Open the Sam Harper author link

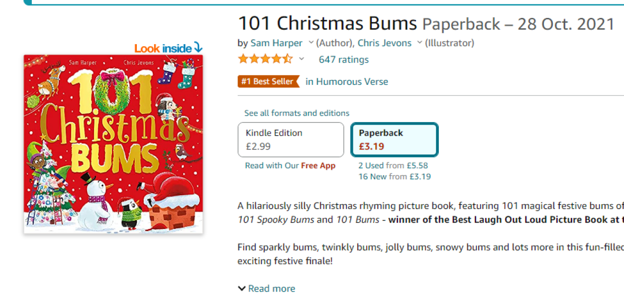pyautogui.click(x=276, y=43)
